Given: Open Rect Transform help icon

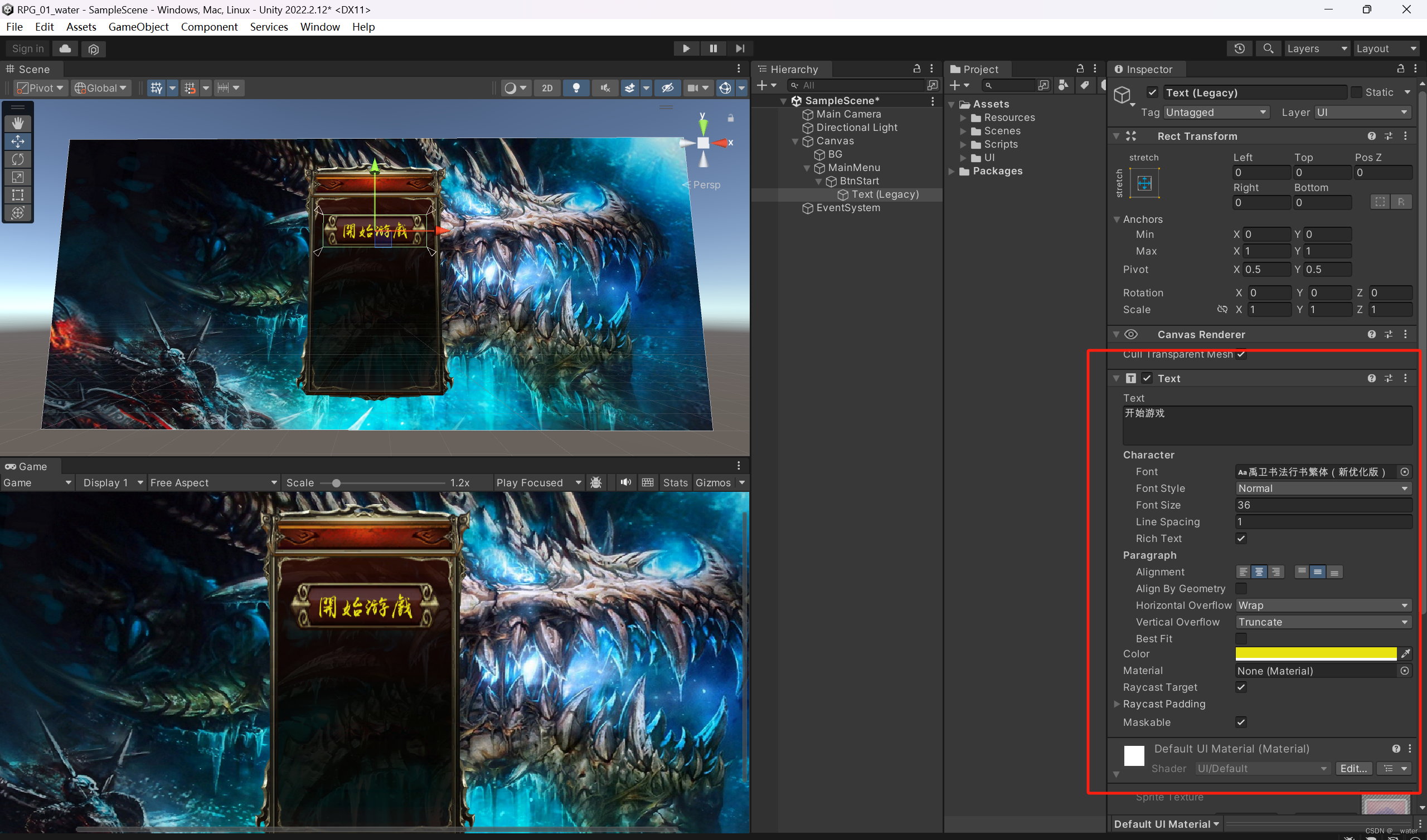Looking at the screenshot, I should click(x=1371, y=136).
